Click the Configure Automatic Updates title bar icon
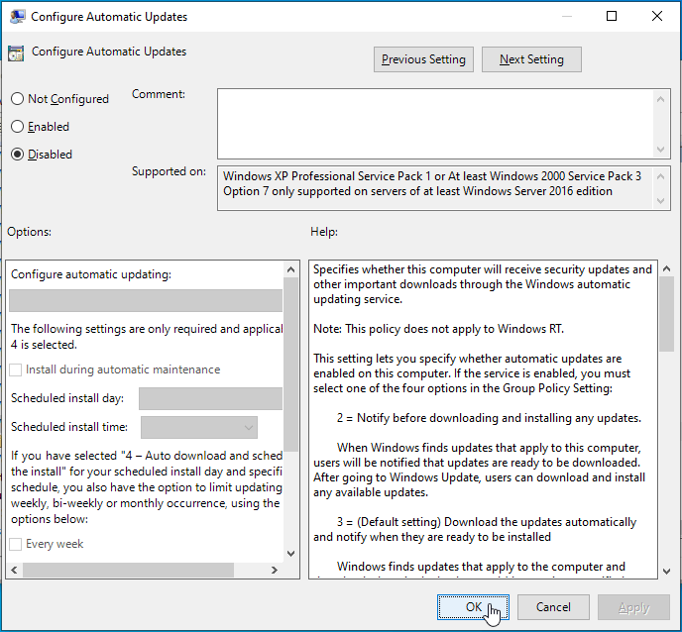 pyautogui.click(x=17, y=17)
